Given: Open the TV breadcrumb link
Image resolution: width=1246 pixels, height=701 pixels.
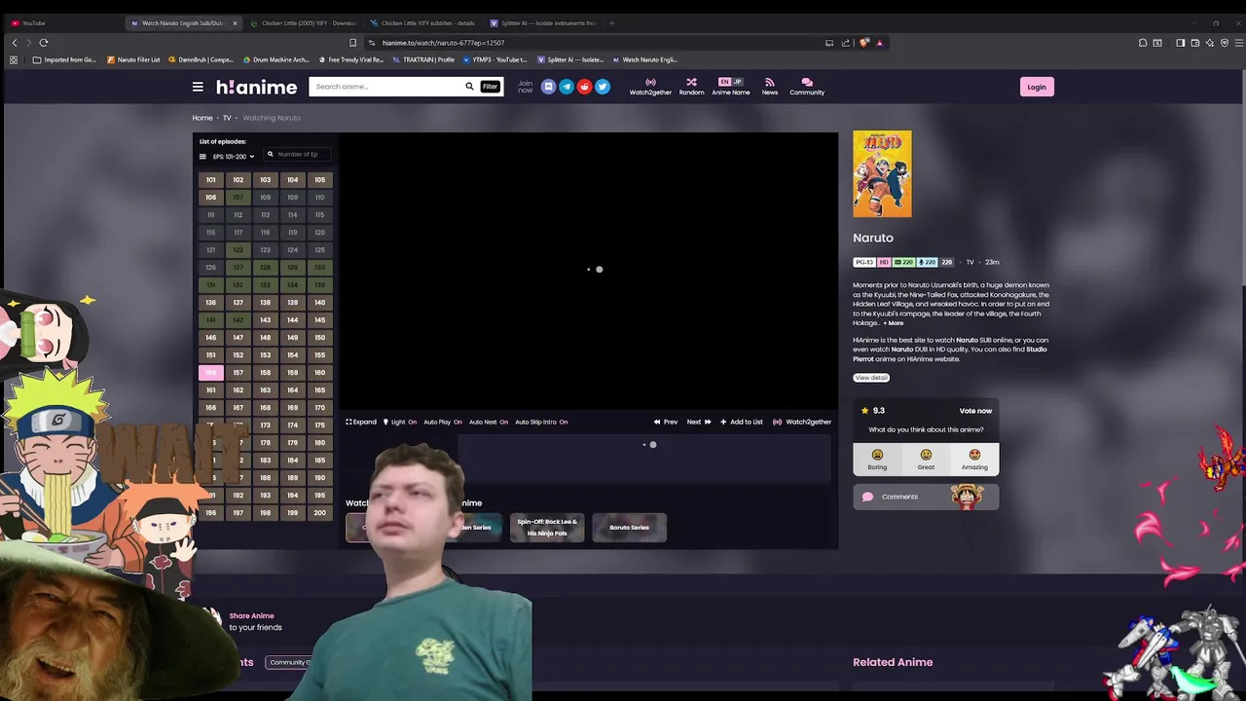Looking at the screenshot, I should click(x=227, y=118).
